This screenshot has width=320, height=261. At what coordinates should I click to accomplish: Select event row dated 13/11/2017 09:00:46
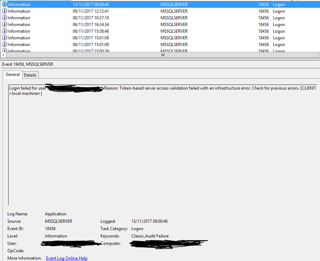[160, 4]
